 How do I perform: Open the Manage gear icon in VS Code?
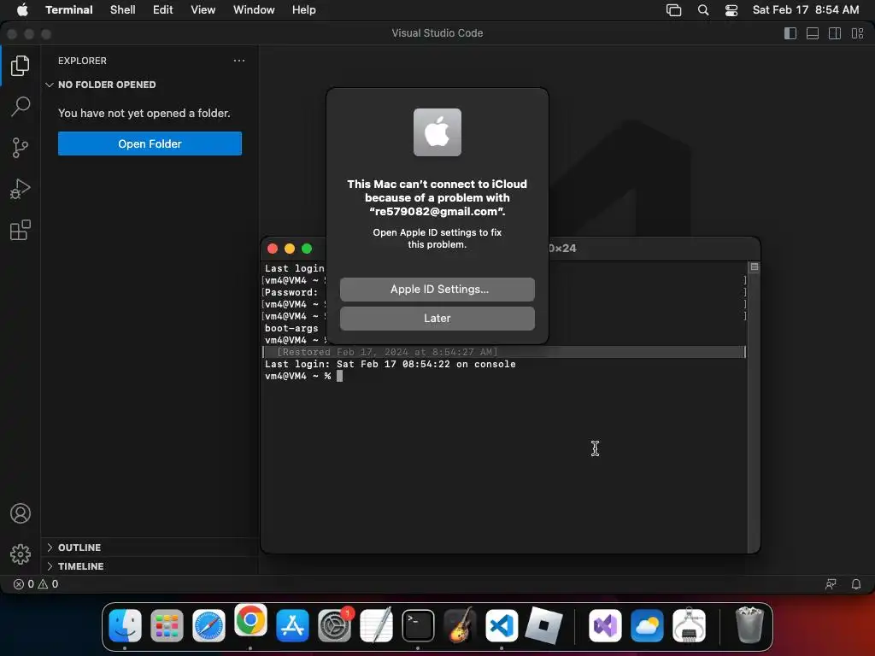pos(21,553)
